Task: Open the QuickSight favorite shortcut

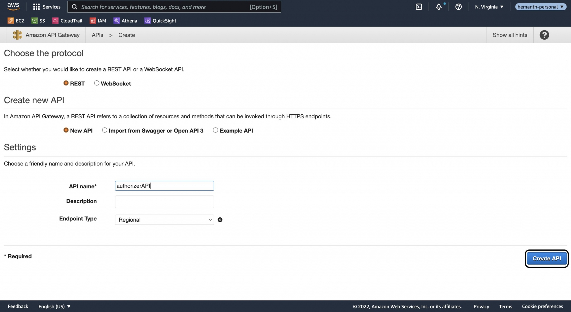Action: coord(160,20)
